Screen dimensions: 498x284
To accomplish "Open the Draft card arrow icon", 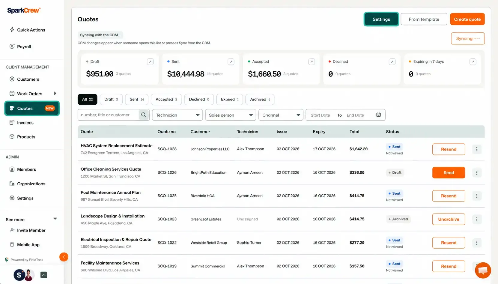I will click(x=150, y=61).
